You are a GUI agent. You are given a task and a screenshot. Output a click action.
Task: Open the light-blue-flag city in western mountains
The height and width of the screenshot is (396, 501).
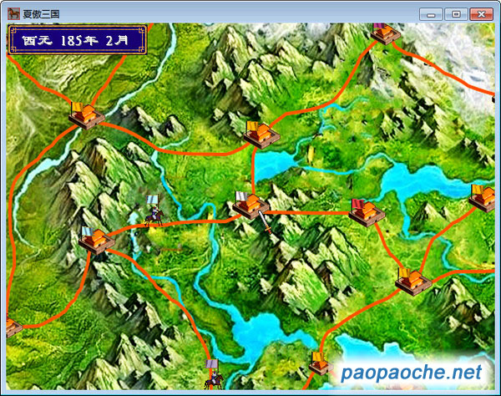tap(96, 241)
